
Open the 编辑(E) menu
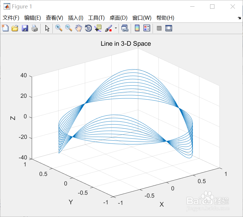[x=32, y=18]
